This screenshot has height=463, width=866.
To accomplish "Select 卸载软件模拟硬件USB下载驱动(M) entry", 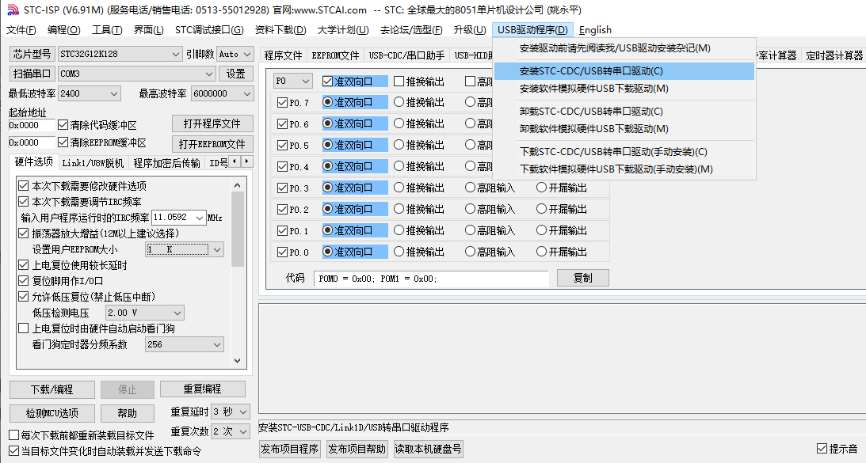I will [x=624, y=128].
